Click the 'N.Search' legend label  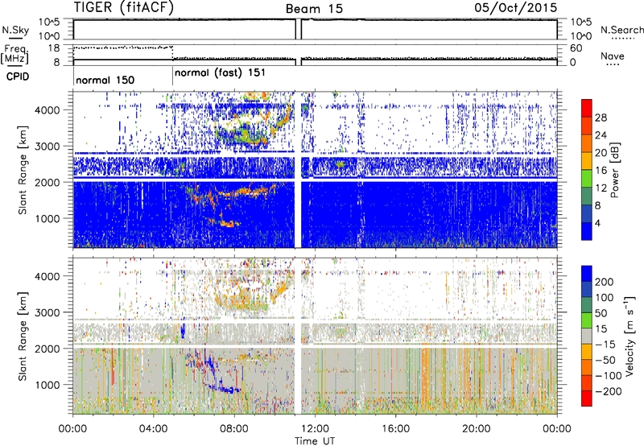621,30
